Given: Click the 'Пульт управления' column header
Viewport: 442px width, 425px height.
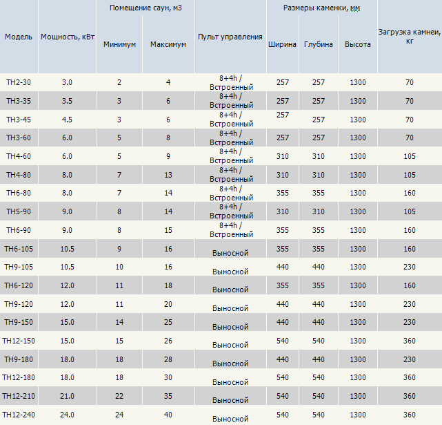Looking at the screenshot, I should point(230,37).
